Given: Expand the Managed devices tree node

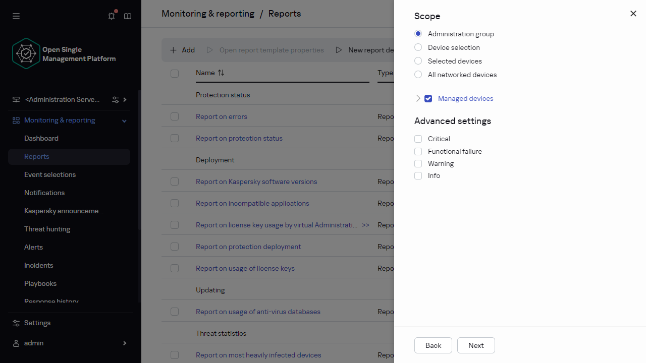Looking at the screenshot, I should [418, 98].
